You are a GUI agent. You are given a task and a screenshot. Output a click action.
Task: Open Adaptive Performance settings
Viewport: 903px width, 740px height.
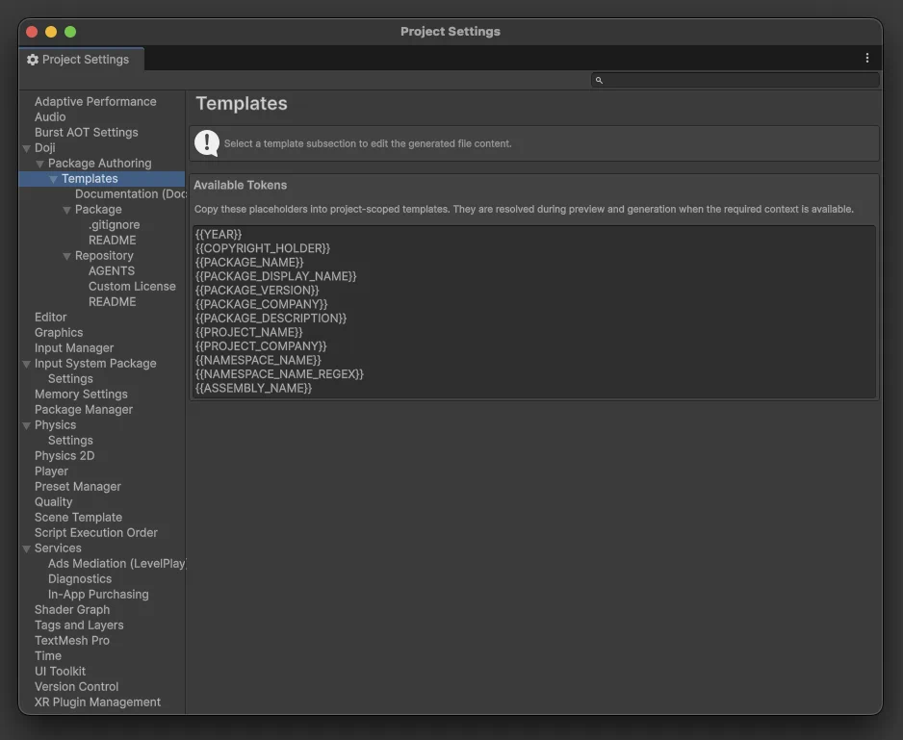(x=95, y=101)
